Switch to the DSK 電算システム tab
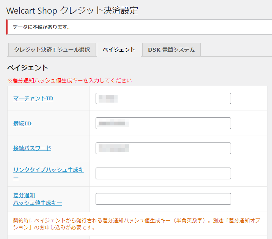This screenshot has width=272, height=239. pyautogui.click(x=171, y=50)
